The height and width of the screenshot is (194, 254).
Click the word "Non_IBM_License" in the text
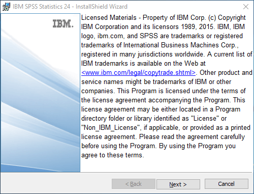tap(111, 128)
